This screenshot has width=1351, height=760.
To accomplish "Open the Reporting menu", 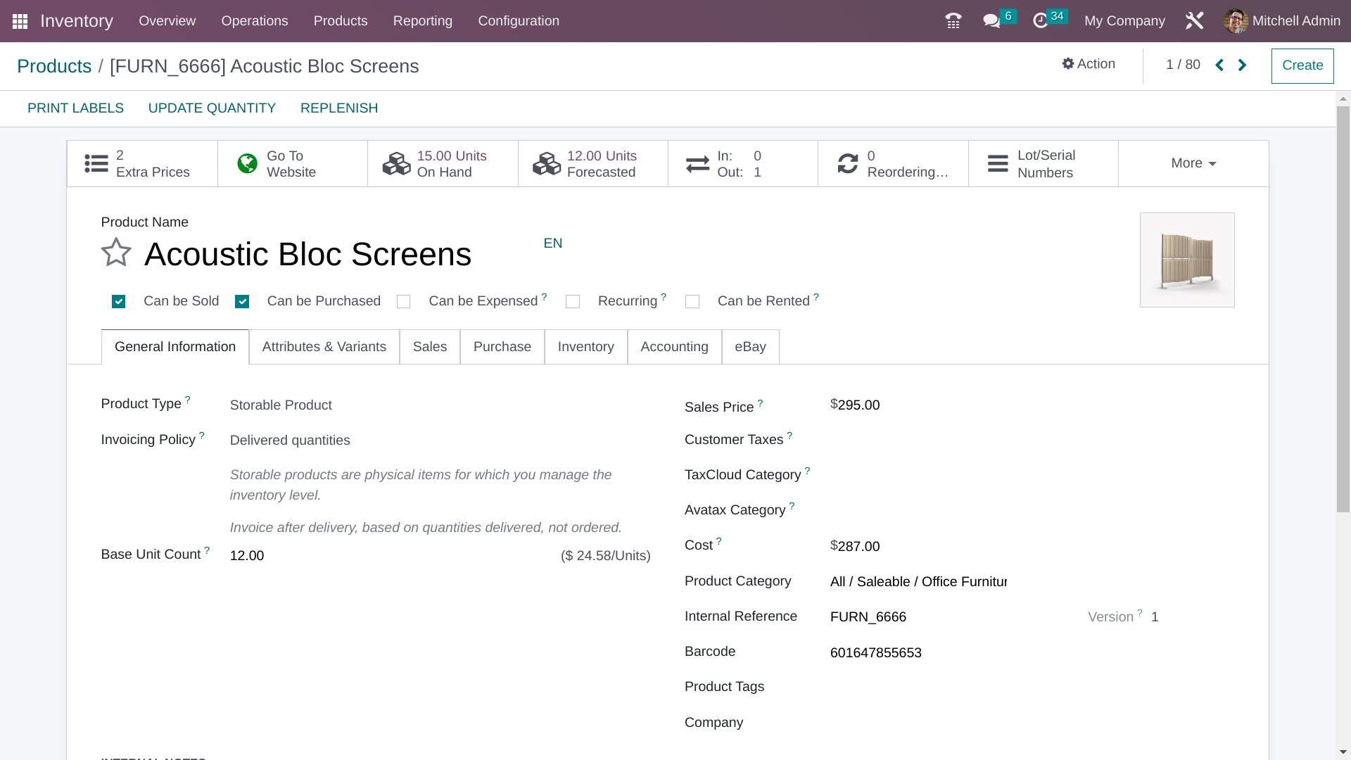I will [423, 21].
